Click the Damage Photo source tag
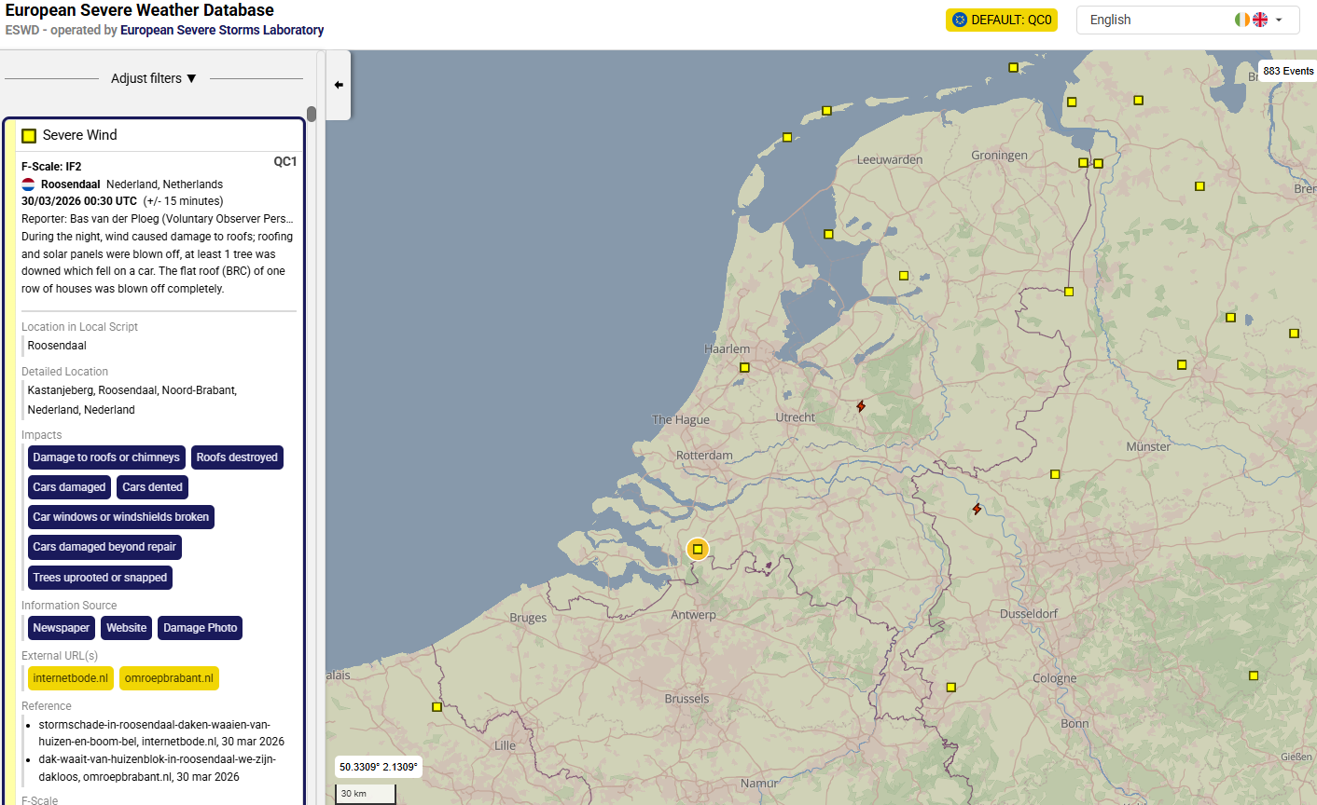The image size is (1317, 805). point(201,628)
